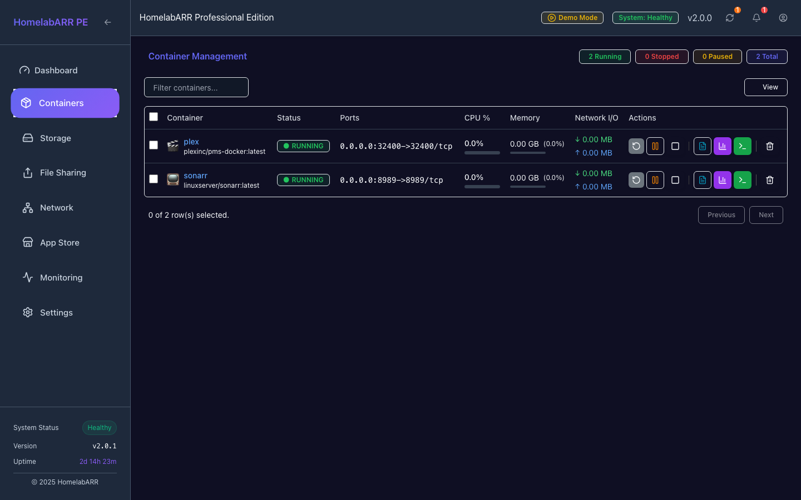The width and height of the screenshot is (801, 500).
Task: Go to the App Store section
Action: [x=60, y=242]
